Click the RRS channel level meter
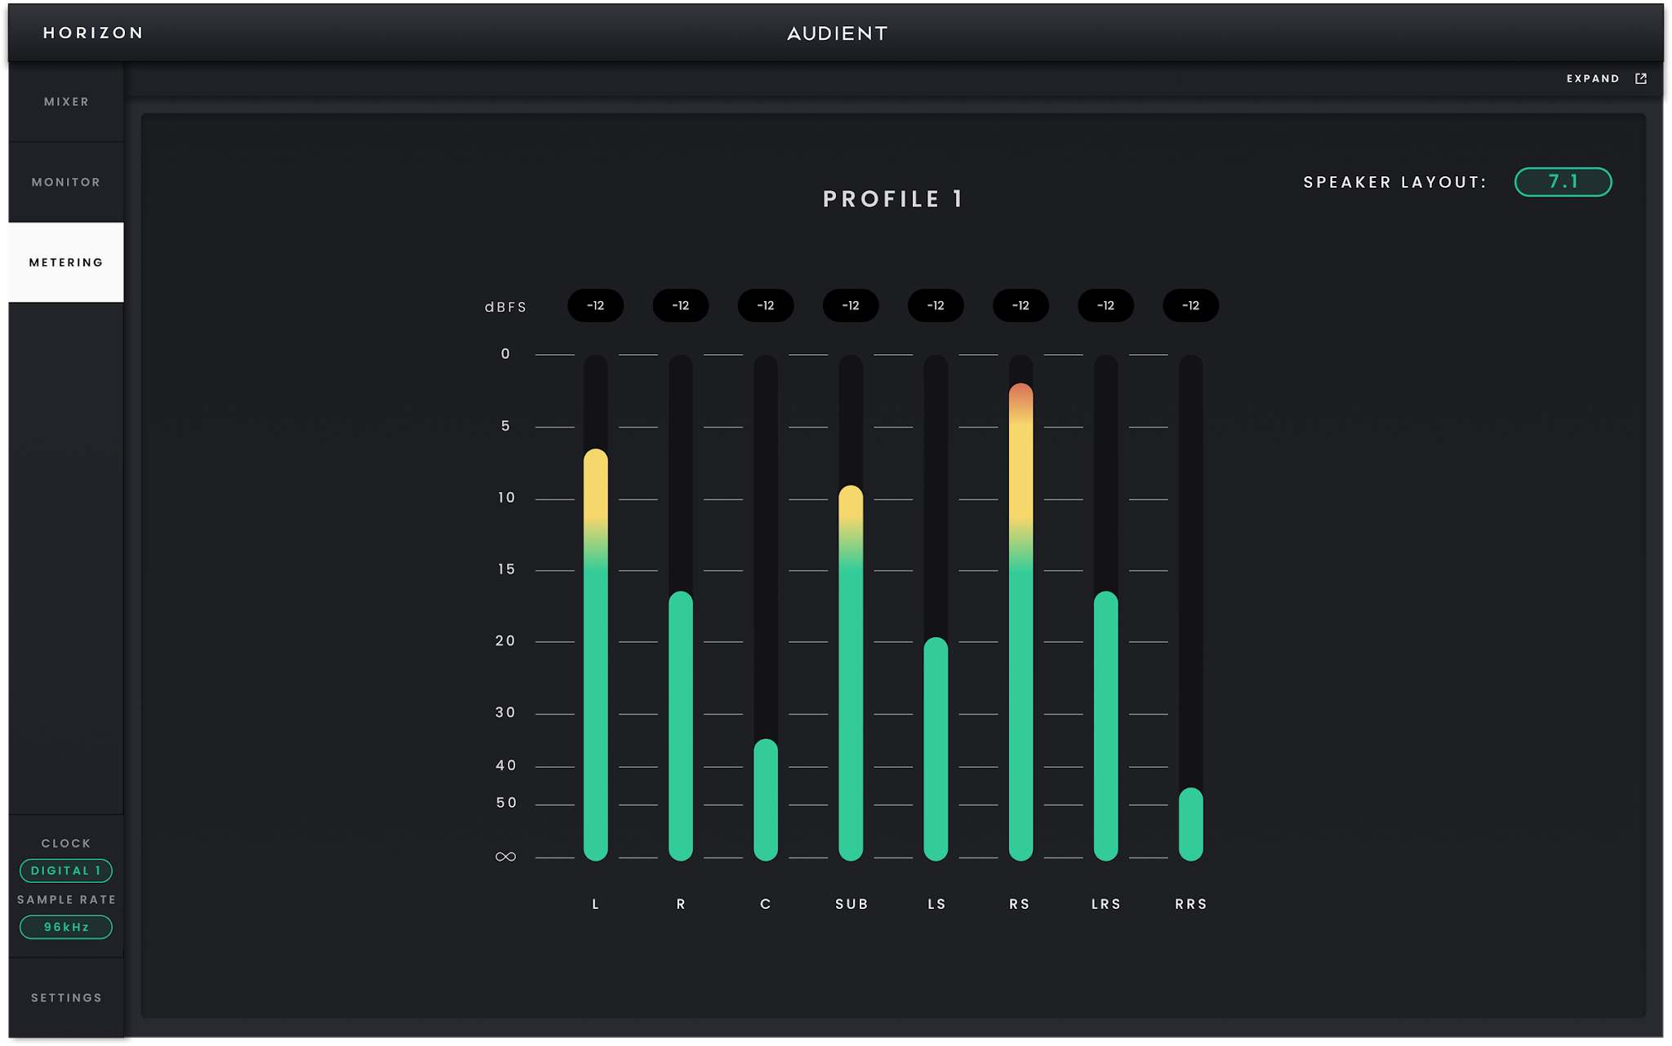Viewport: 1672px width, 1046px height. [1191, 608]
